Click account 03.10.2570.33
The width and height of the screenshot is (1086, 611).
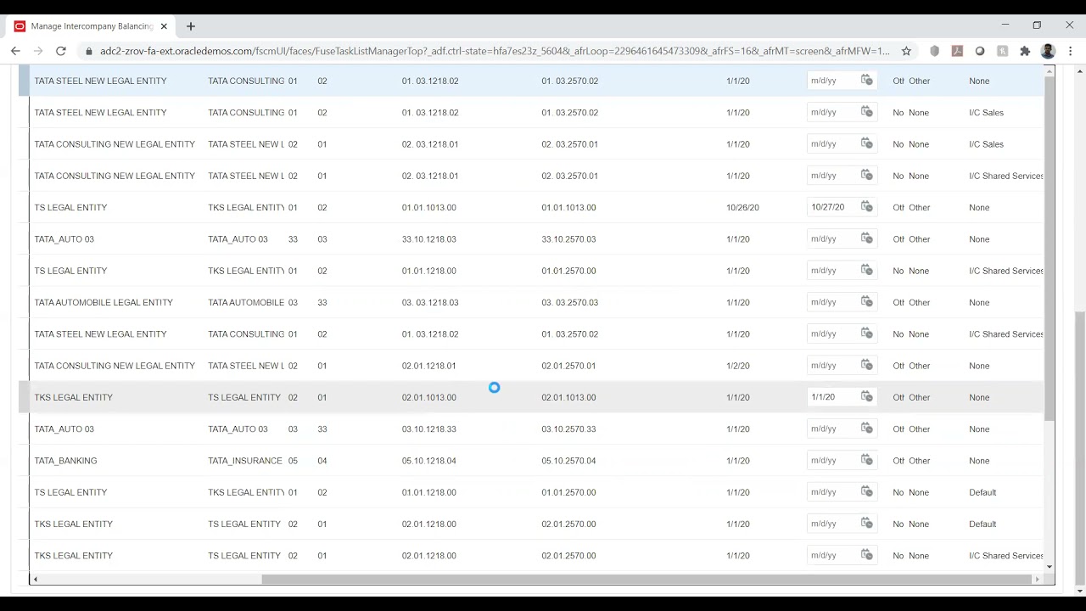(568, 429)
